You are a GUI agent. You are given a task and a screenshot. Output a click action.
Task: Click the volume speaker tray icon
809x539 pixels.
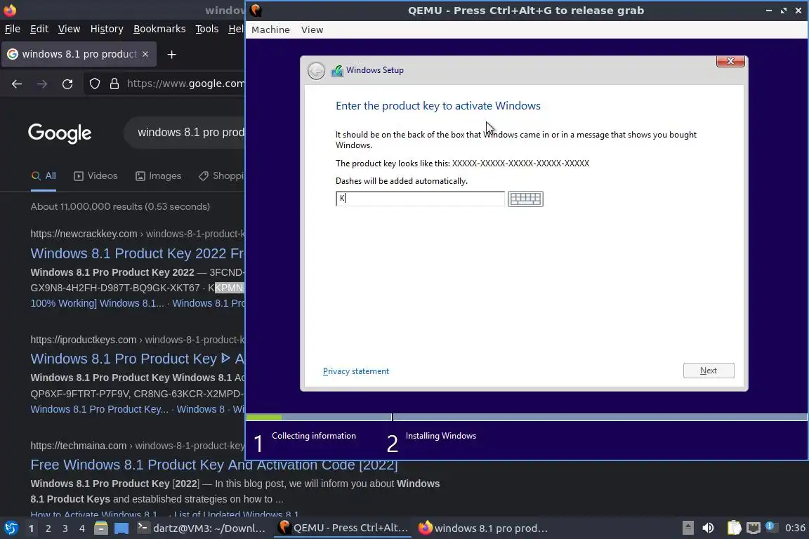pos(709,528)
